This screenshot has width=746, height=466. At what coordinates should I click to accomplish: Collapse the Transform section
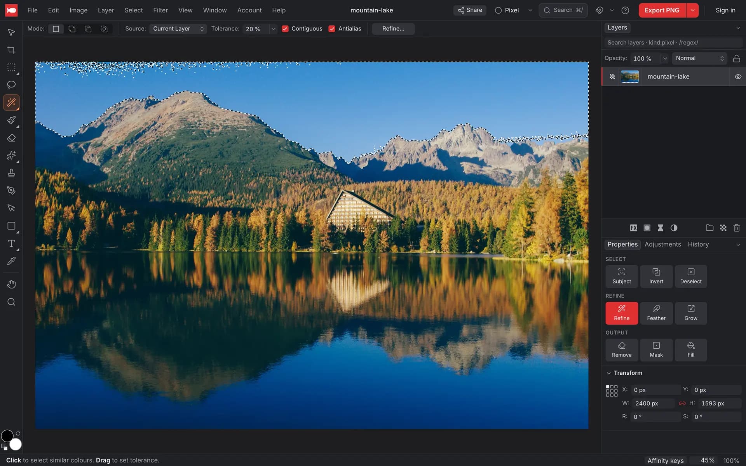click(608, 373)
